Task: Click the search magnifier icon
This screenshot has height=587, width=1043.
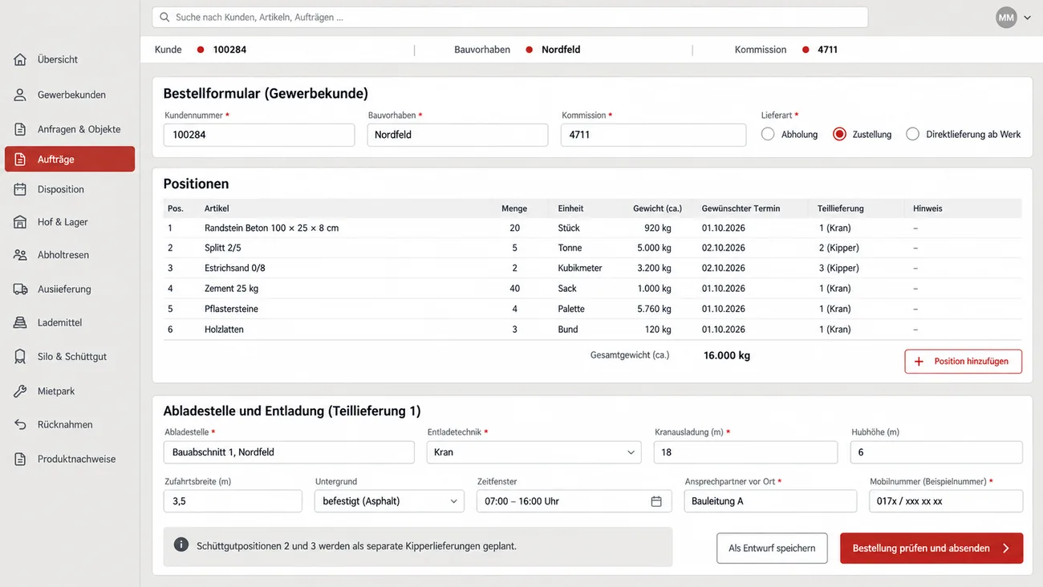Action: [164, 17]
